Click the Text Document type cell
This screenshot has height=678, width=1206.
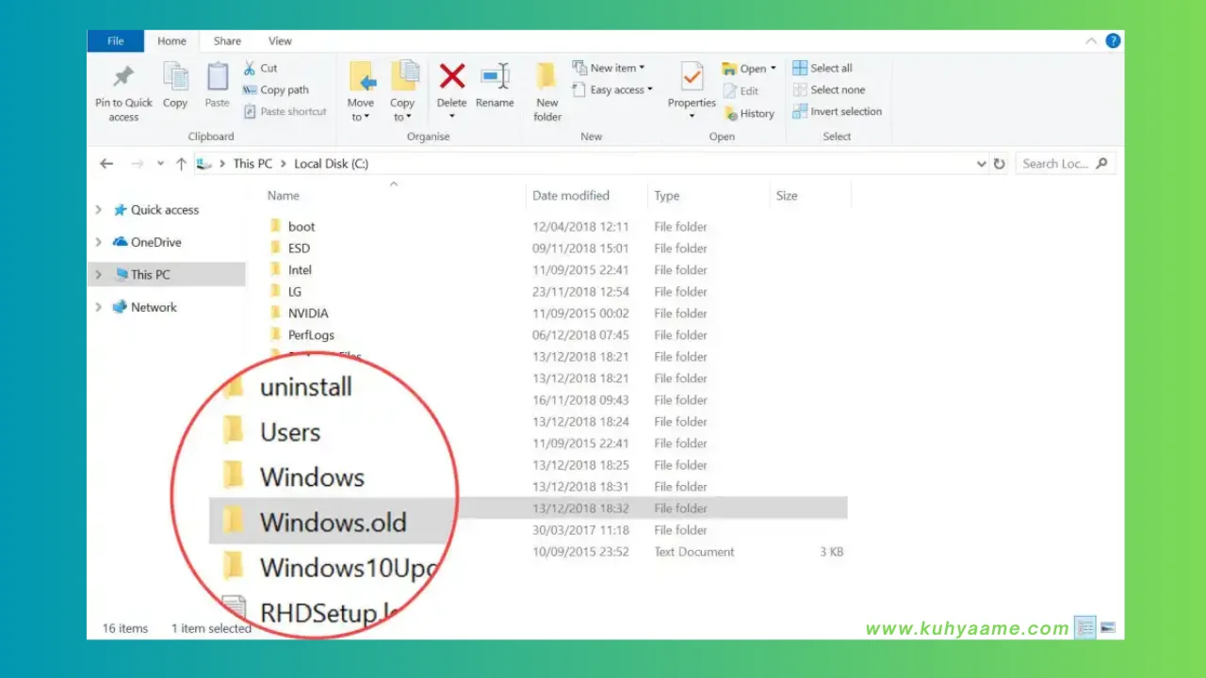point(694,552)
